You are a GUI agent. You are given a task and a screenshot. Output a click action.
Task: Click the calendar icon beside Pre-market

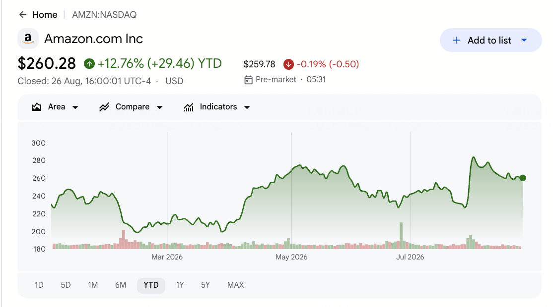click(248, 80)
